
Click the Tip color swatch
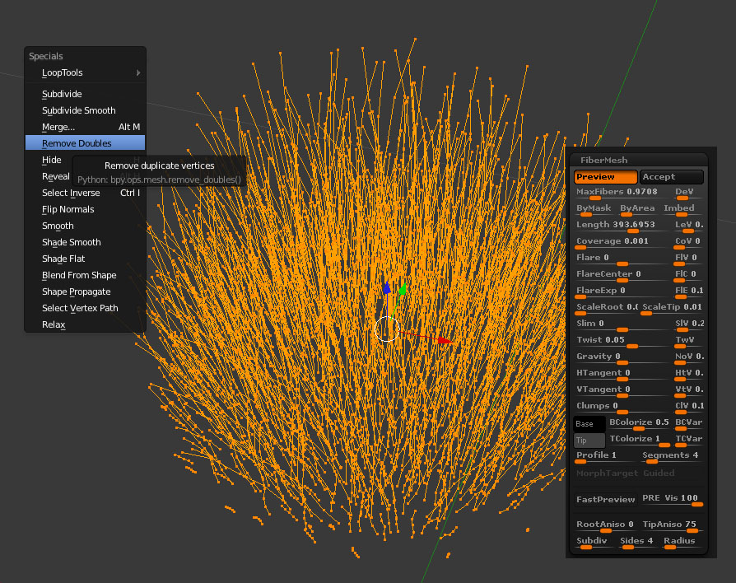pyautogui.click(x=589, y=441)
